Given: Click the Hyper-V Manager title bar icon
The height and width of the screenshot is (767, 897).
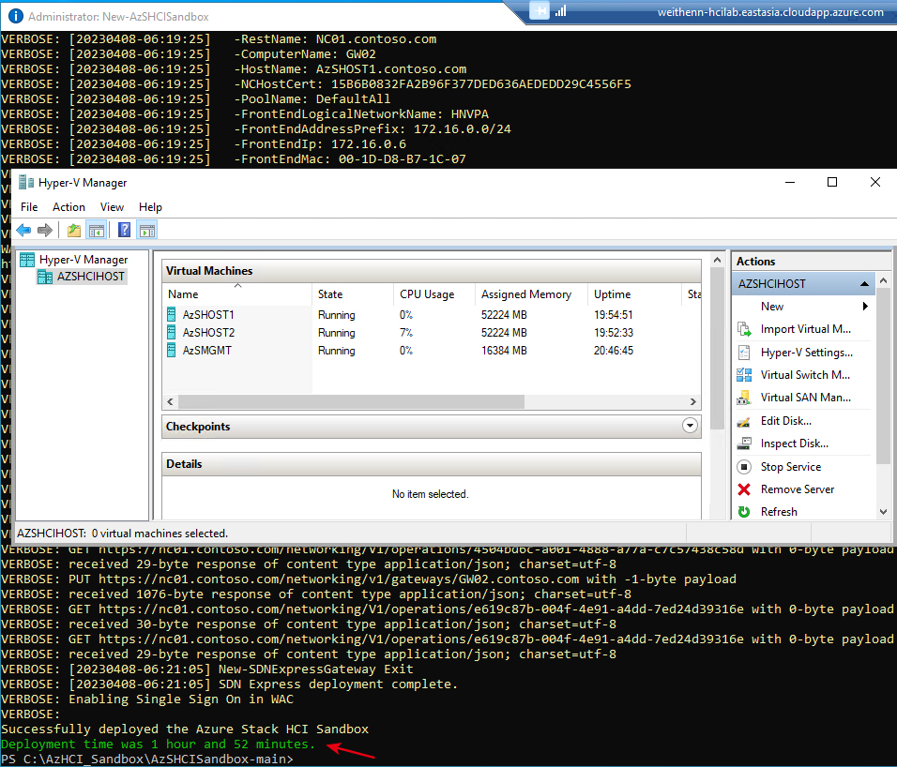Looking at the screenshot, I should tap(26, 182).
